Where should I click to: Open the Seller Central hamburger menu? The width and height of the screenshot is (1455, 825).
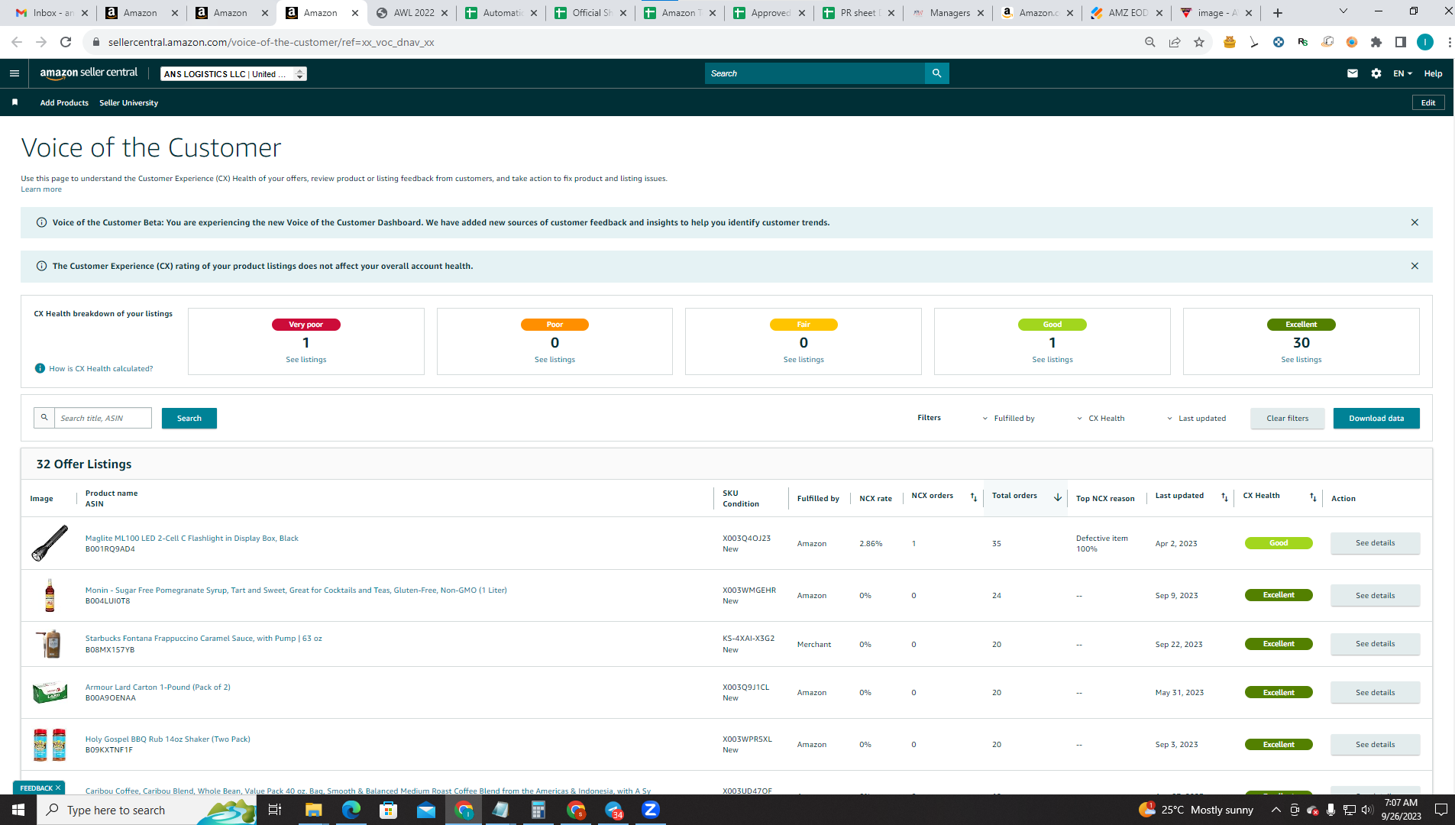click(14, 73)
